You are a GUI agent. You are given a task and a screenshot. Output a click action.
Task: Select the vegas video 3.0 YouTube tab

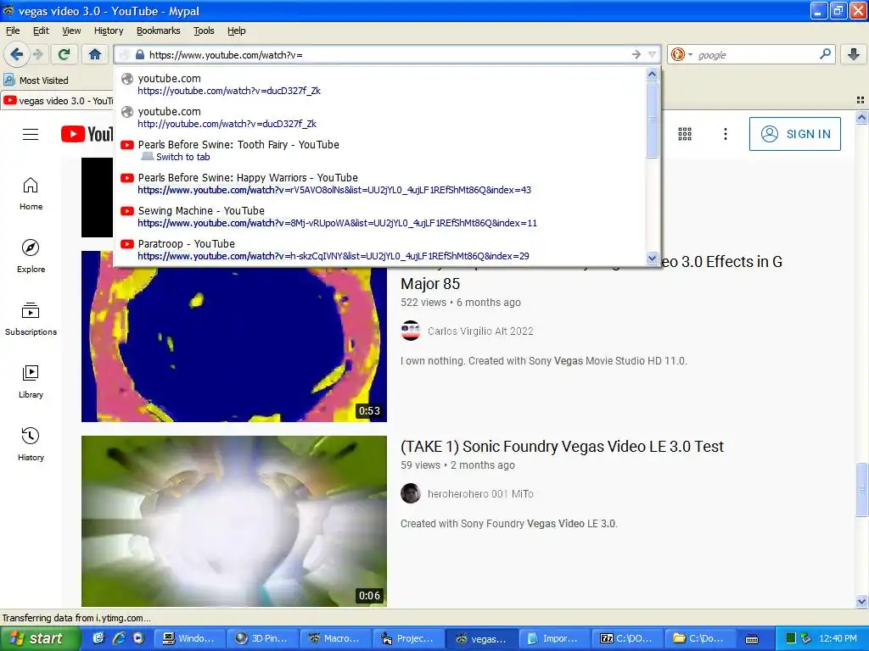58,101
